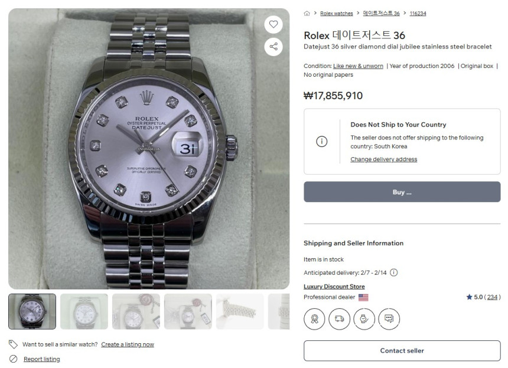Click the award ribbon seller badge icon
The height and width of the screenshot is (368, 508).
tap(314, 318)
